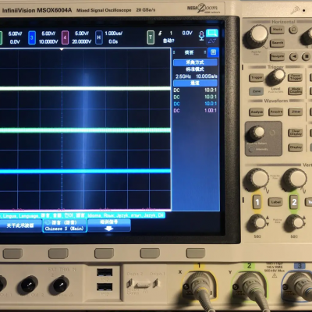Tap the waveform icon below the zoom box
The image size is (312, 312).
[212, 41]
